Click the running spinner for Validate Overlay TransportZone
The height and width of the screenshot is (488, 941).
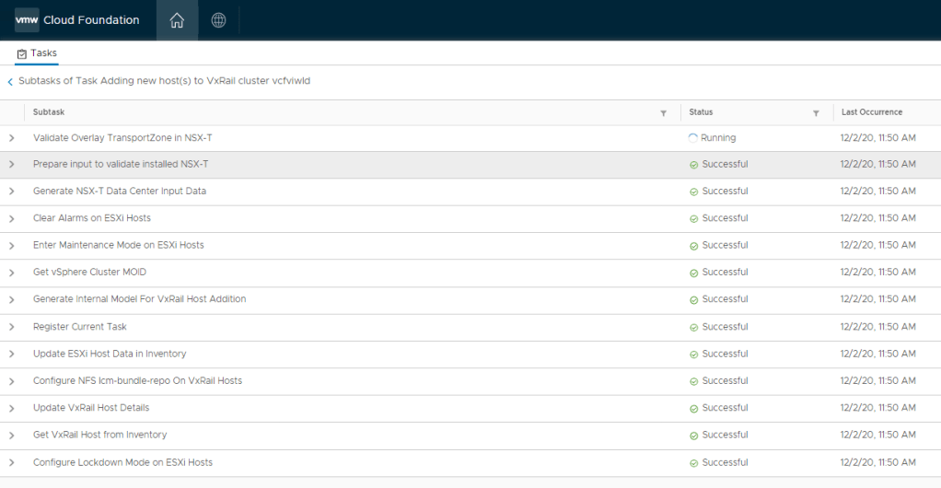point(693,138)
